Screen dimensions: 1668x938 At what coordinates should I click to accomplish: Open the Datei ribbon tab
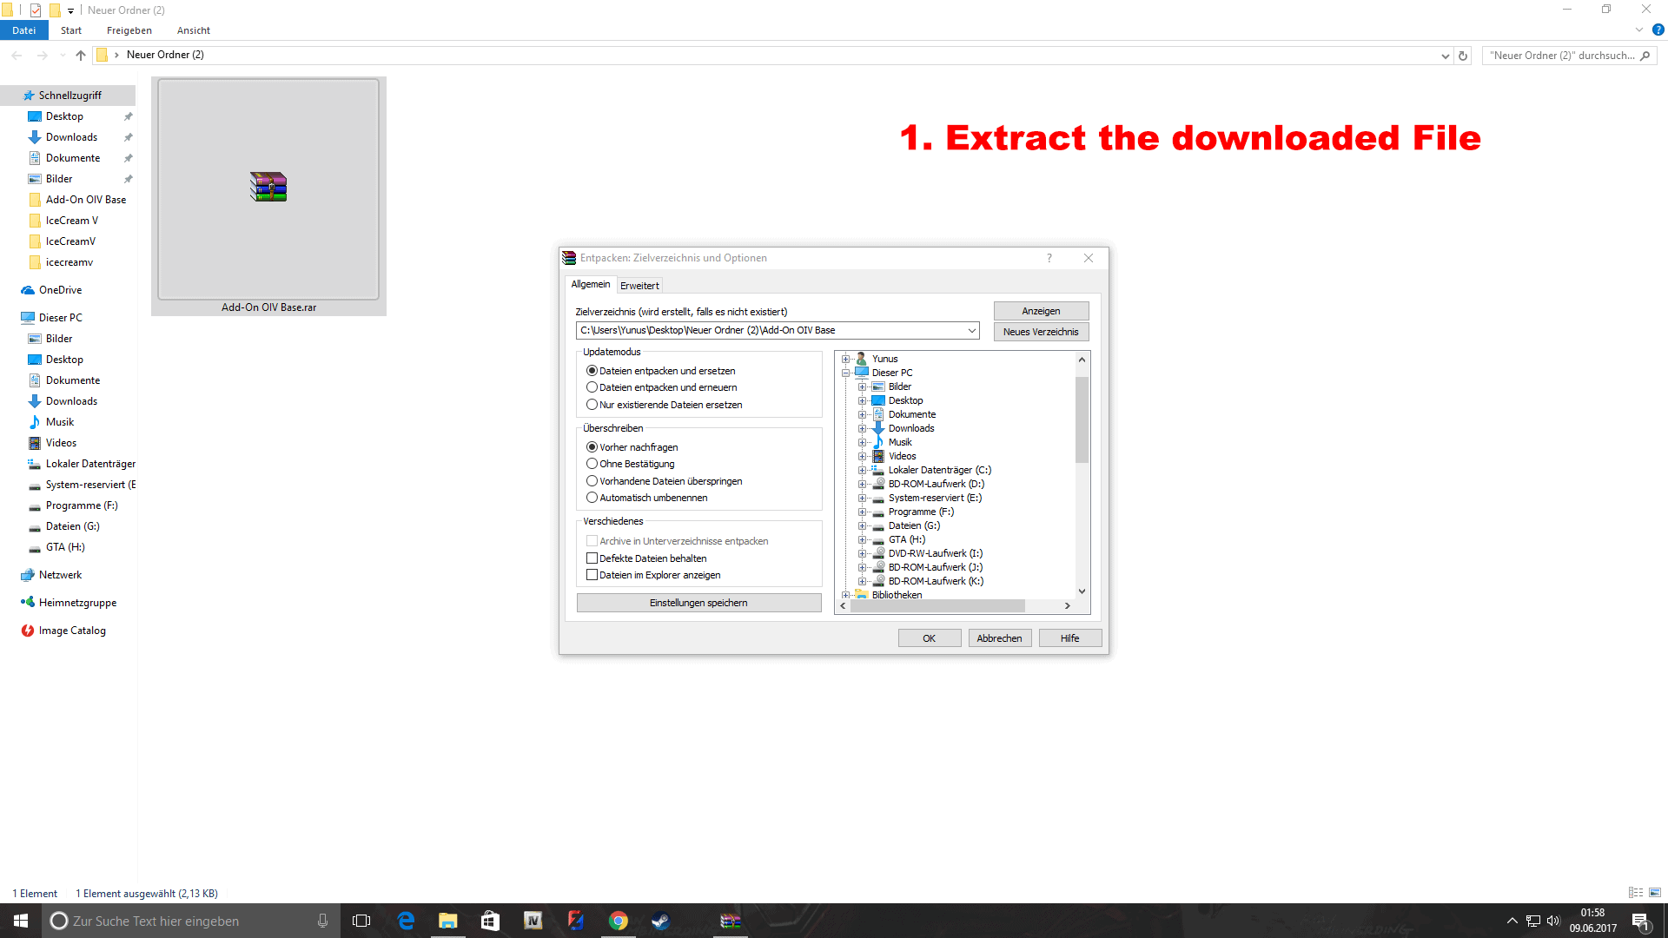click(24, 30)
